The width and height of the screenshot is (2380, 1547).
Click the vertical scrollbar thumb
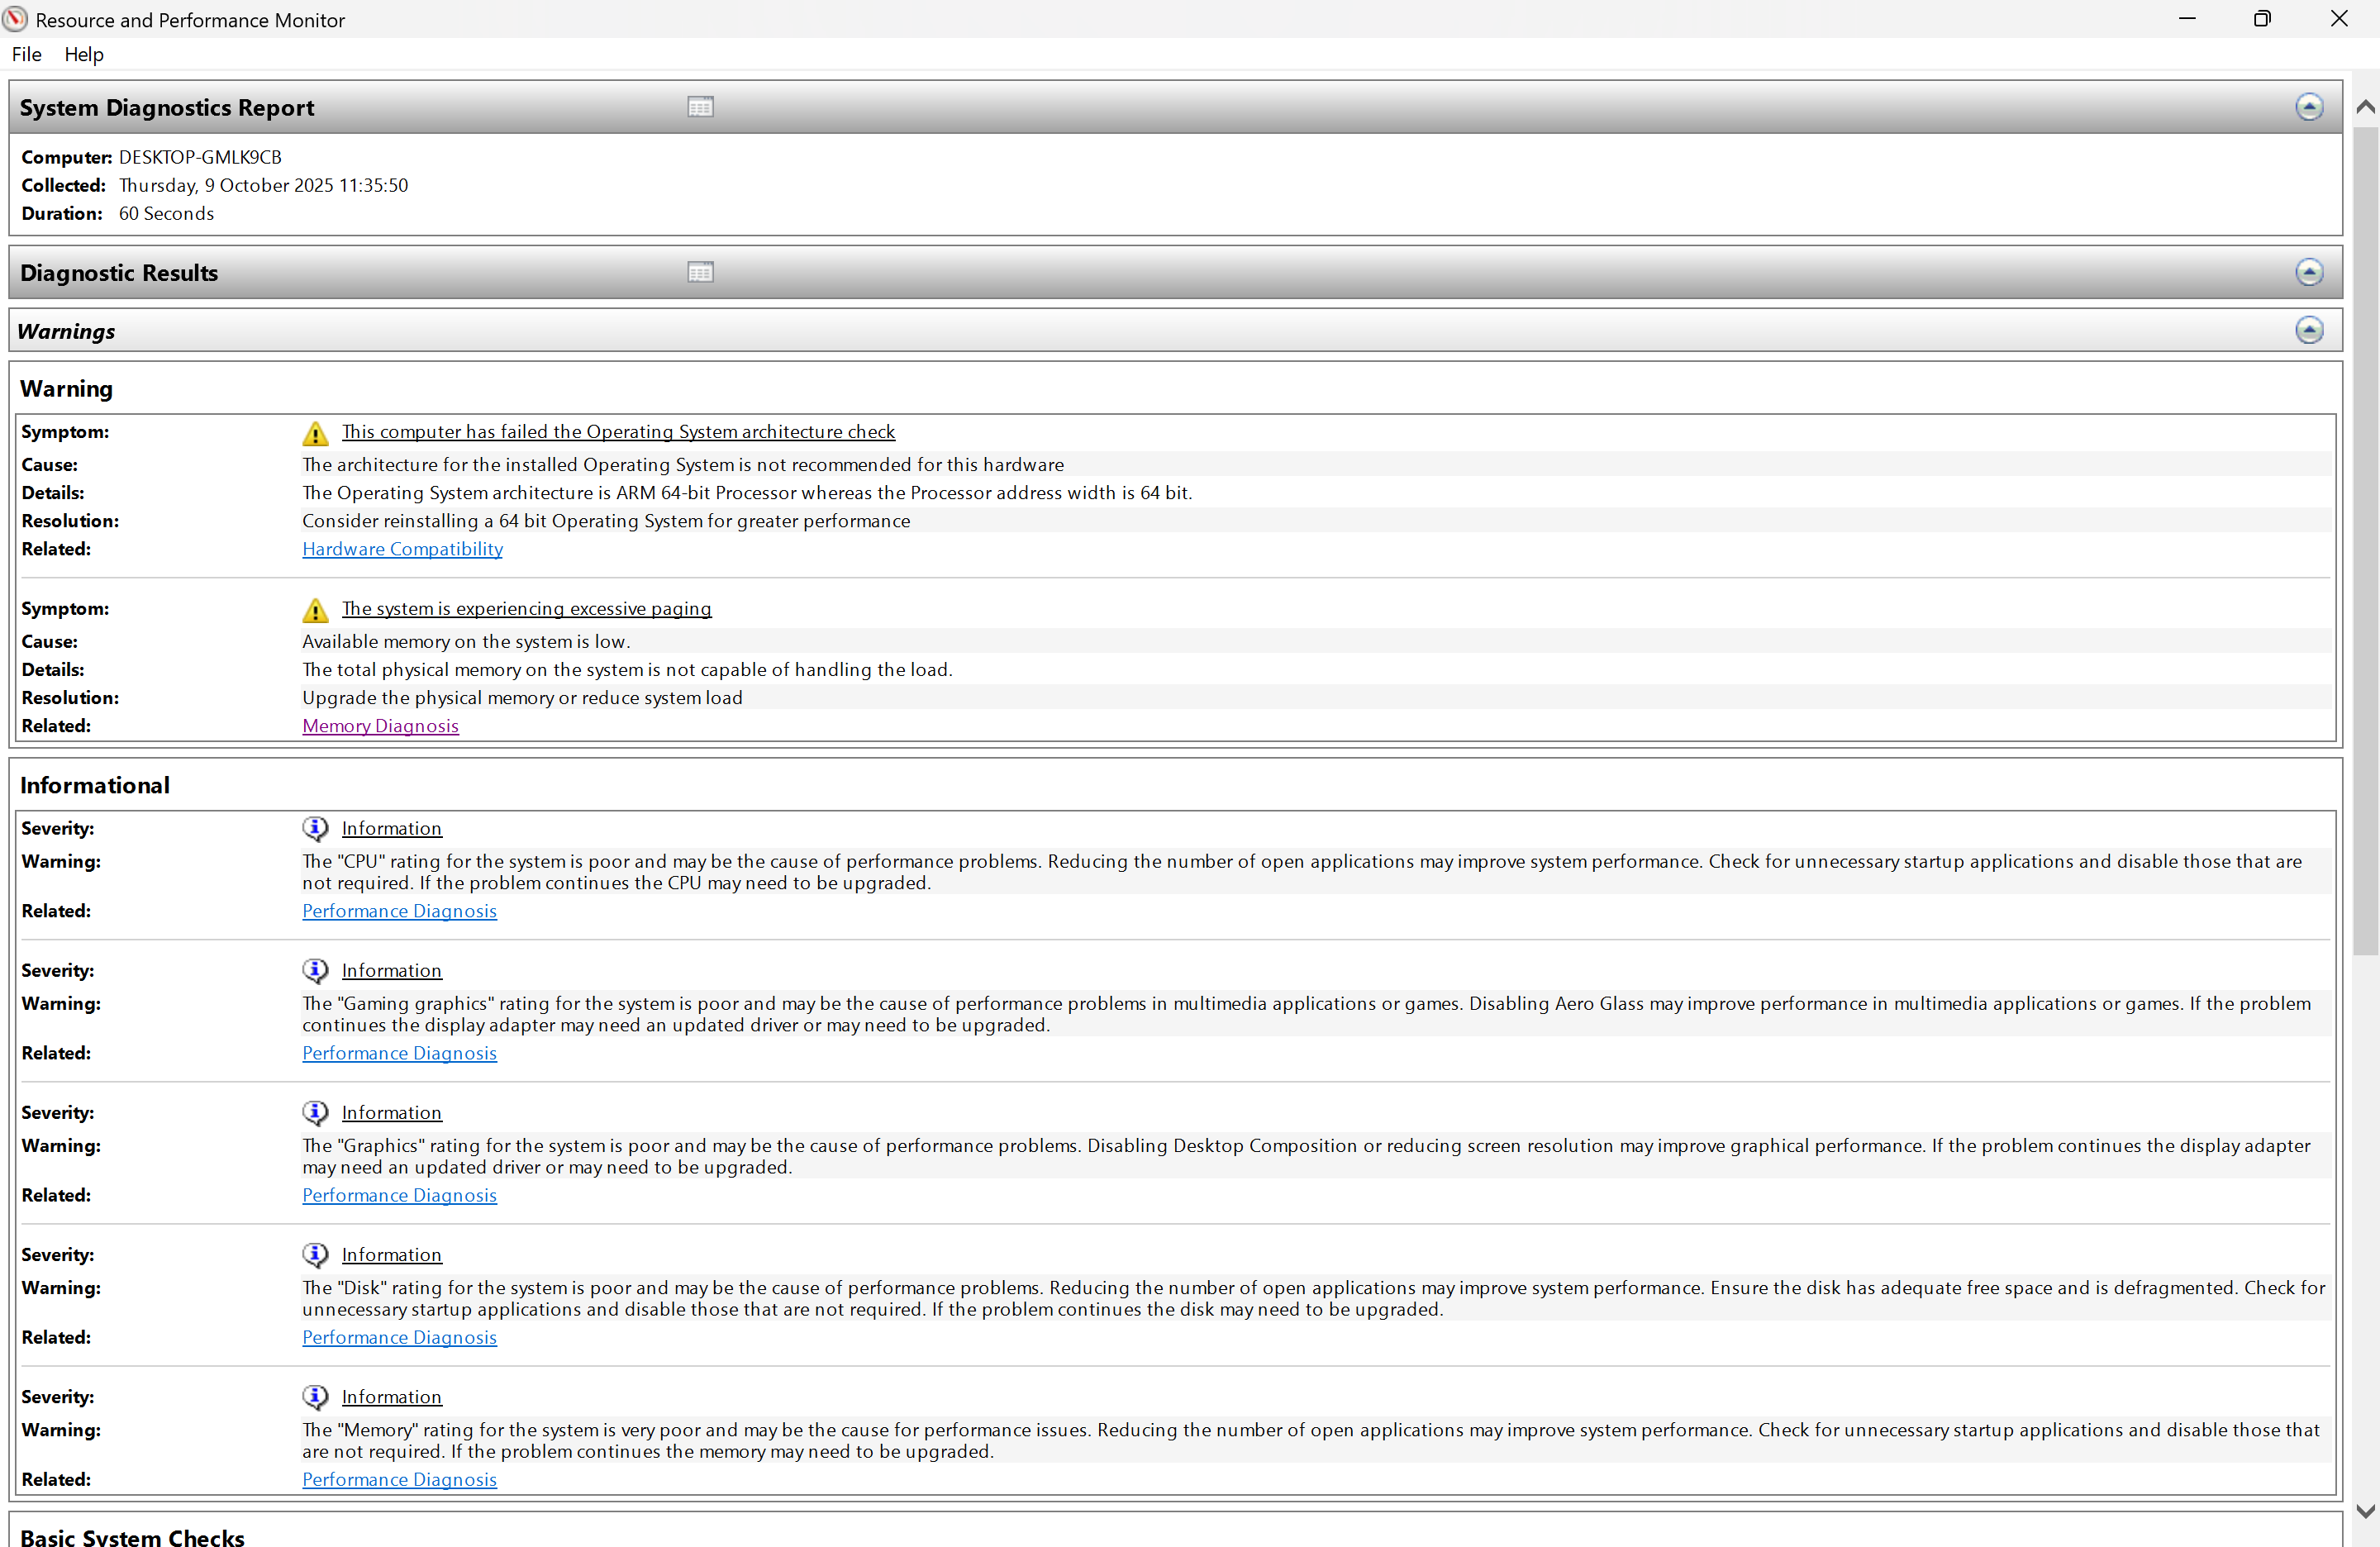(x=2365, y=540)
